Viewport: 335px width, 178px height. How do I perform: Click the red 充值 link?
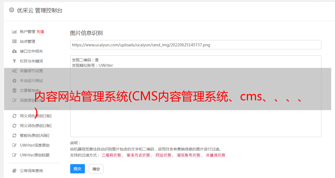40,32
